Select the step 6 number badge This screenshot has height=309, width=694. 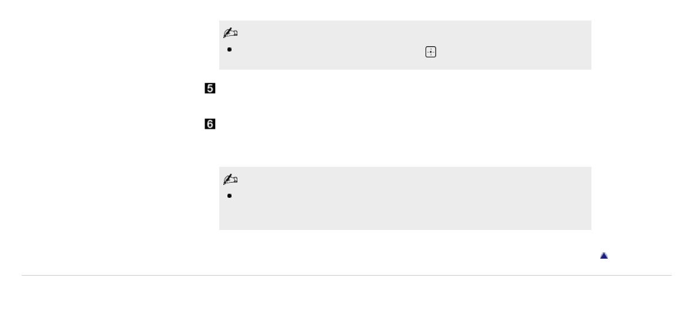click(210, 124)
